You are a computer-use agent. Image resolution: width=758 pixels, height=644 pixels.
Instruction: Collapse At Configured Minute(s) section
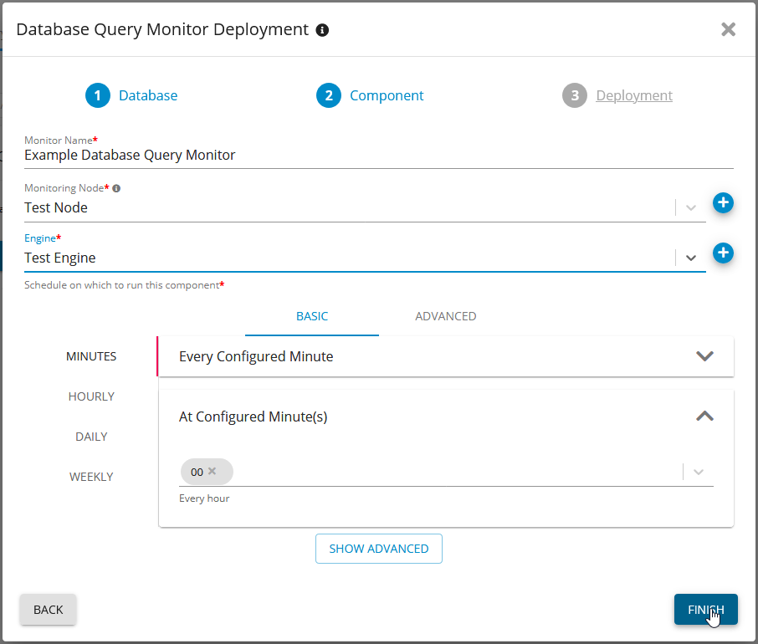coord(704,416)
